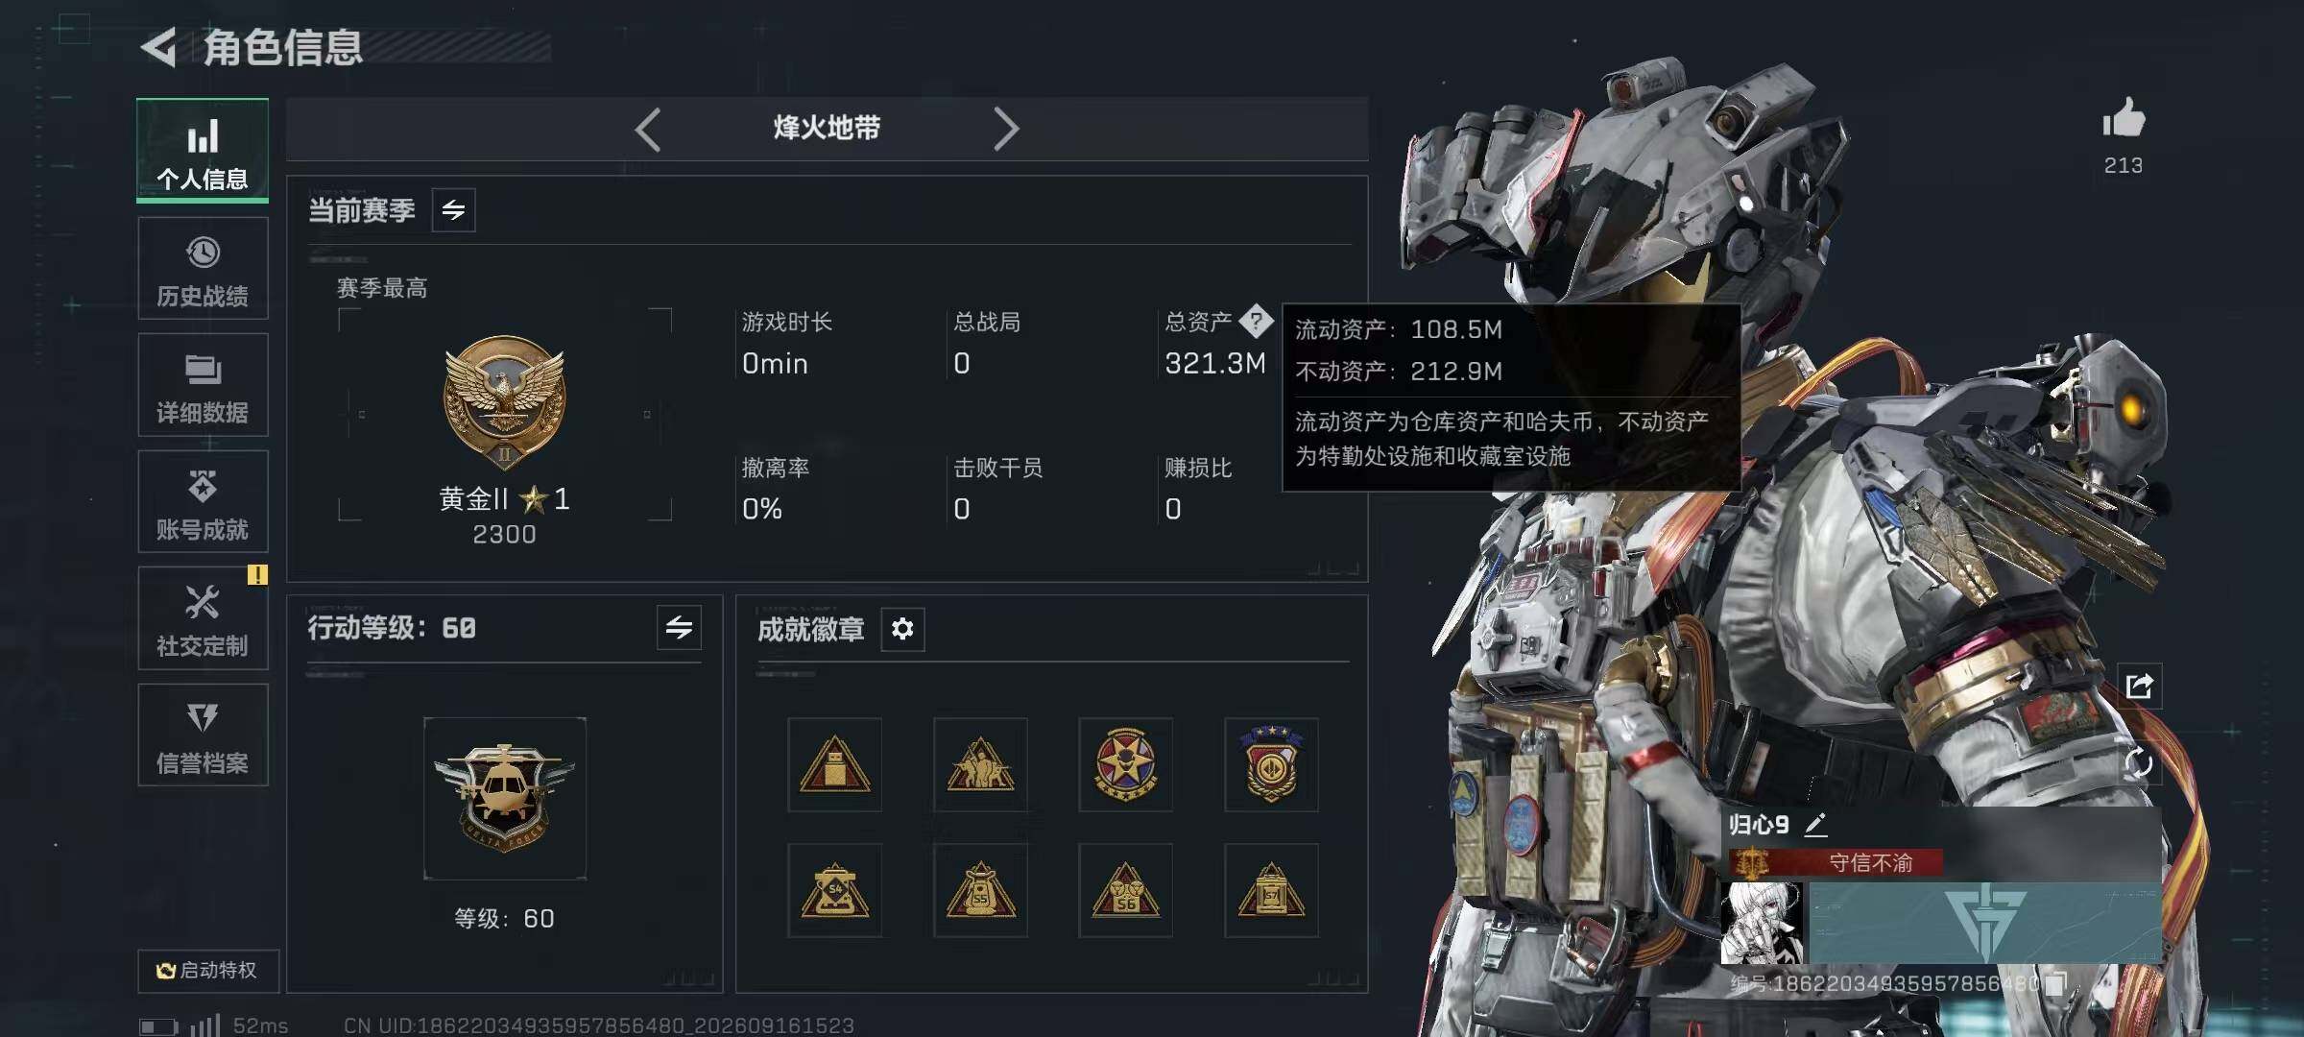Click the 启动特权 button
The height and width of the screenshot is (1037, 2304).
coord(208,971)
